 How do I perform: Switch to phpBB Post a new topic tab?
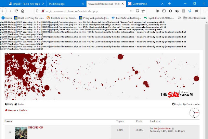tap(25, 4)
